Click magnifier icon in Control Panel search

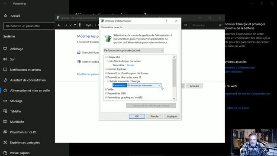point(220,25)
